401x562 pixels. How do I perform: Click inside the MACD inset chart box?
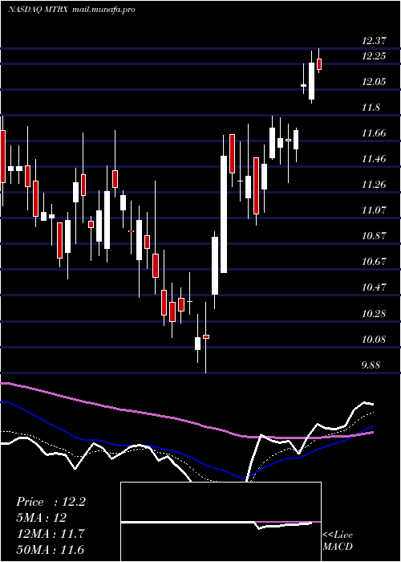click(221, 522)
